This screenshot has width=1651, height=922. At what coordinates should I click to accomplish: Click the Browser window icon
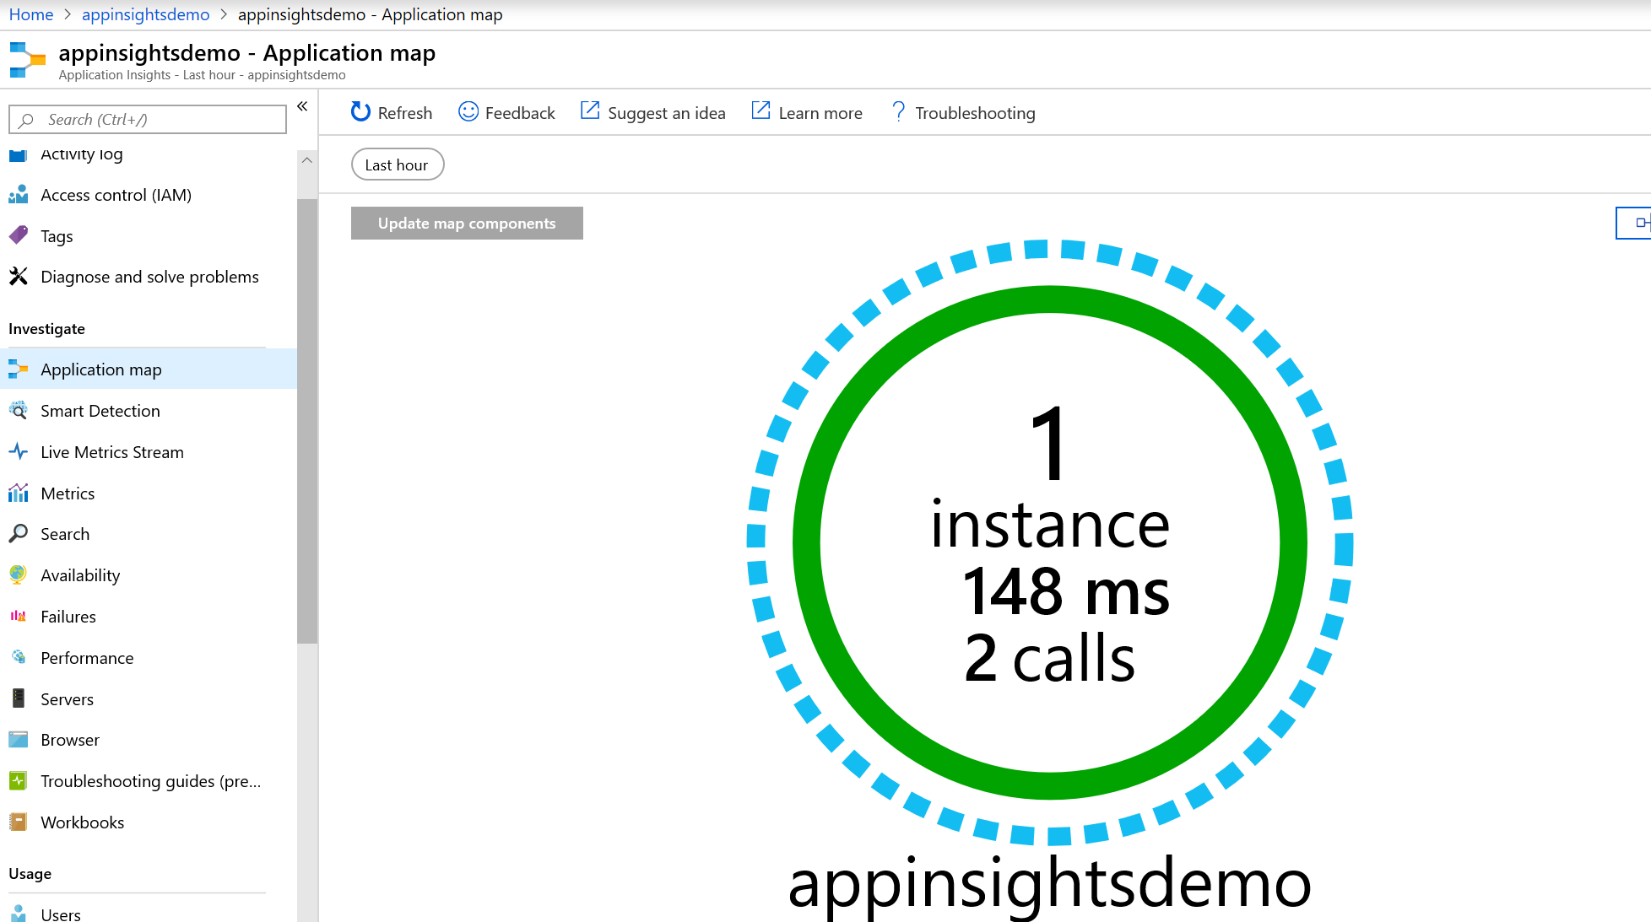point(18,740)
